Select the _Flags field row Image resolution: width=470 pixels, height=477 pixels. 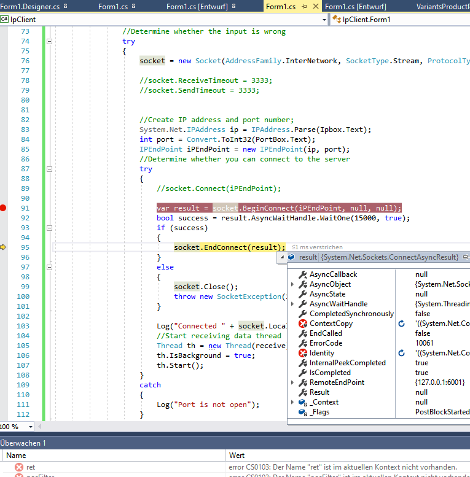378,412
